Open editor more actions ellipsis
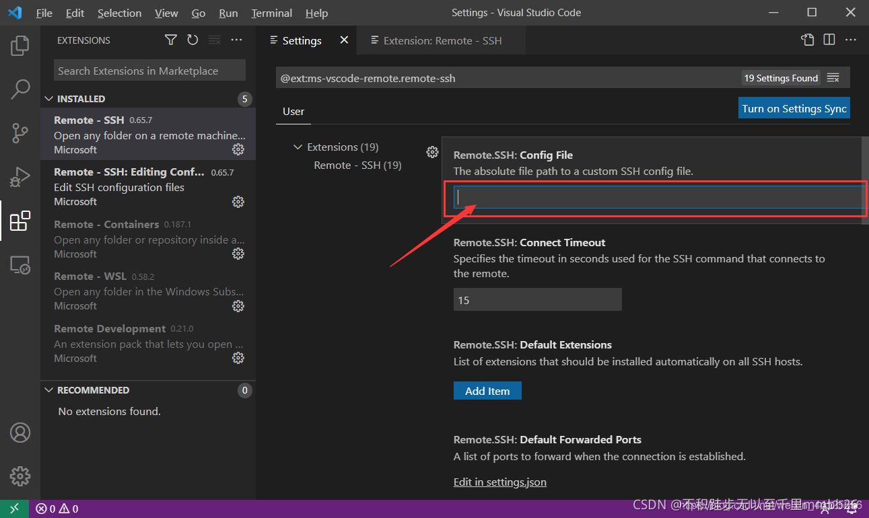 pos(851,40)
